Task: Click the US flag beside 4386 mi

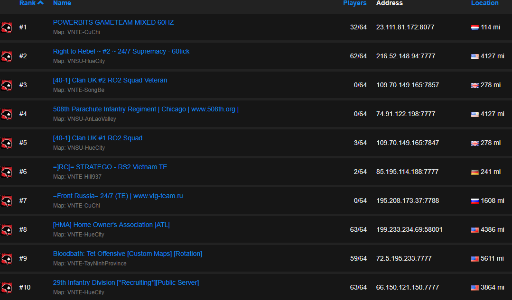Action: (475, 230)
